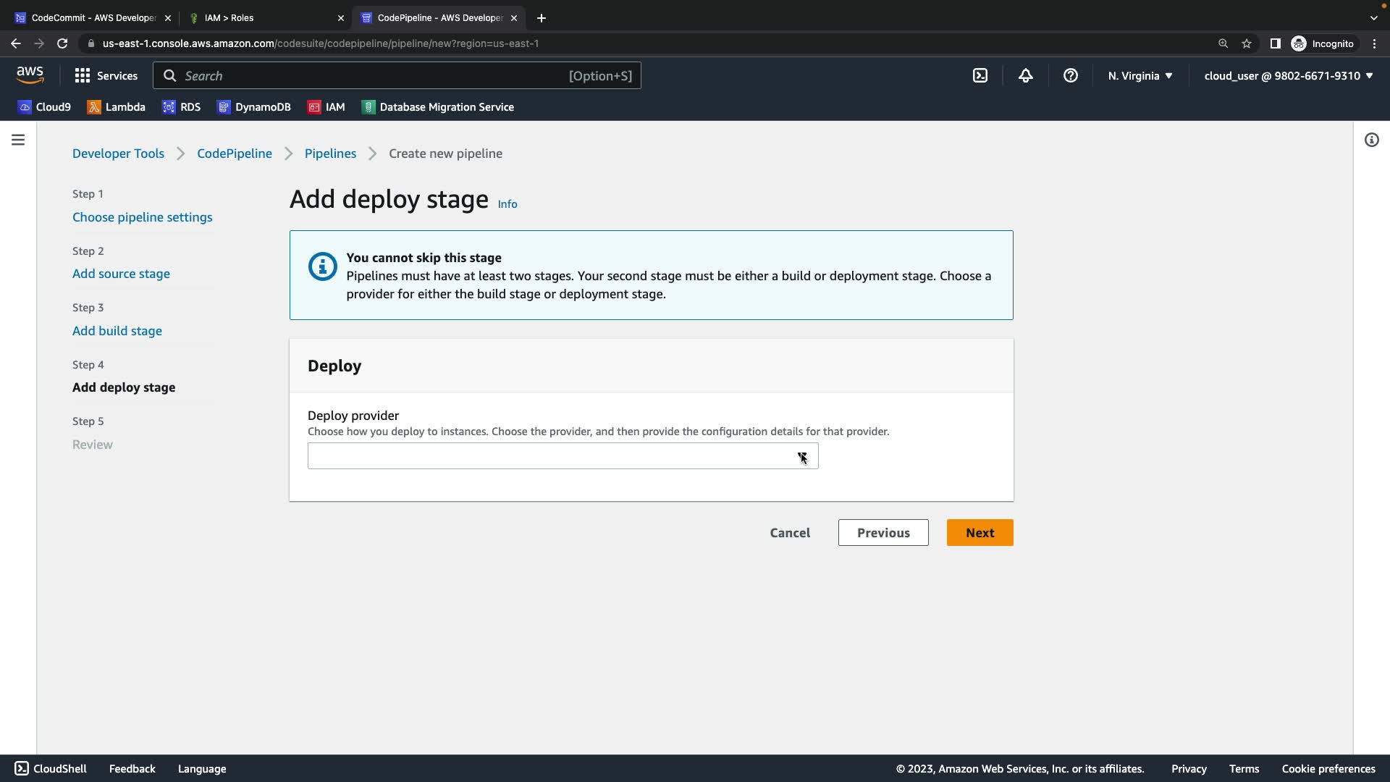Open Database Migration Service shortcut
This screenshot has width=1390, height=782.
[x=438, y=106]
